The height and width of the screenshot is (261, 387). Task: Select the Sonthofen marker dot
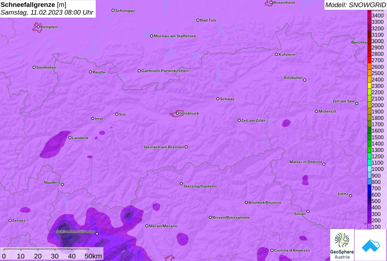[34, 67]
